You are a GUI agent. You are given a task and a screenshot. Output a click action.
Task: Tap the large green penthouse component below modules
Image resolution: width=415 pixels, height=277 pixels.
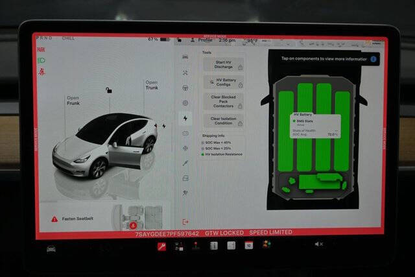tap(321, 182)
